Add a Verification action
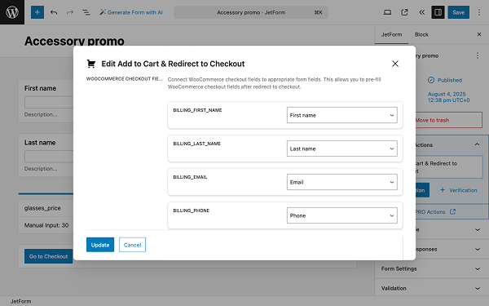 [458, 190]
